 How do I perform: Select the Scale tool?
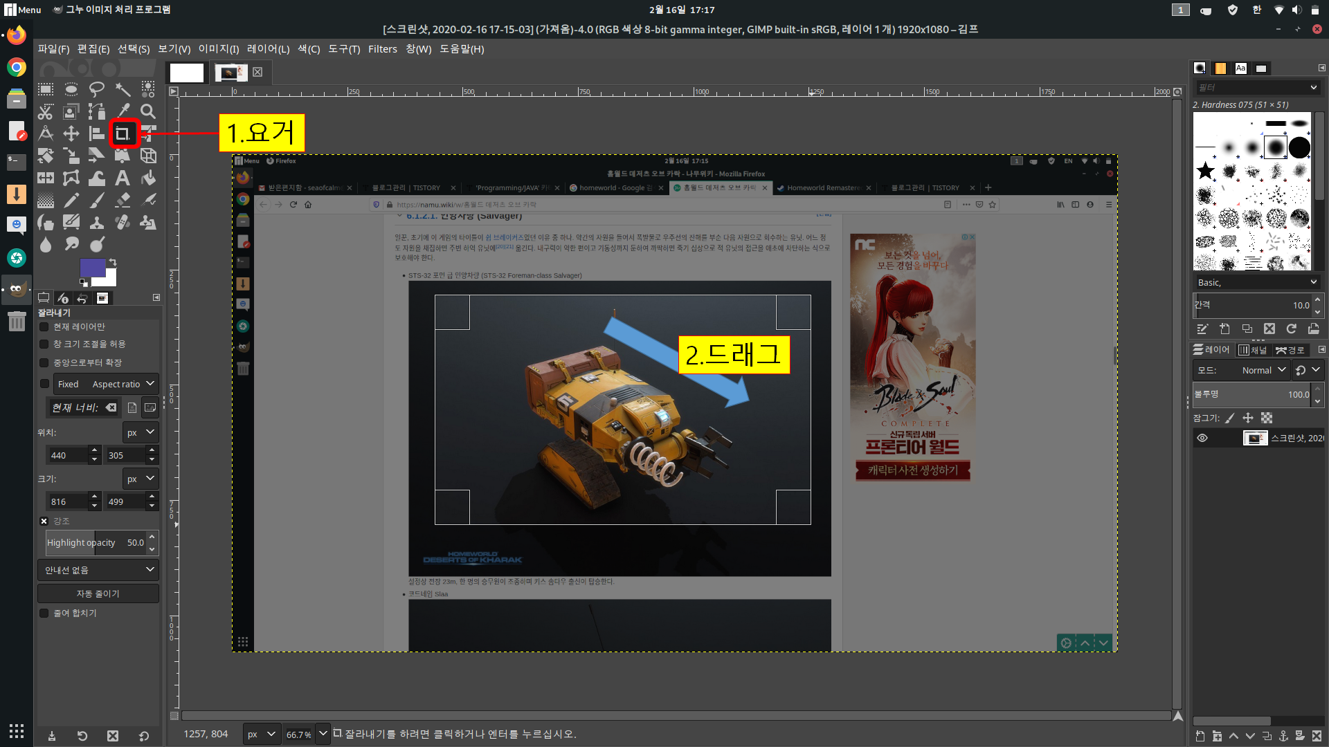pos(71,156)
